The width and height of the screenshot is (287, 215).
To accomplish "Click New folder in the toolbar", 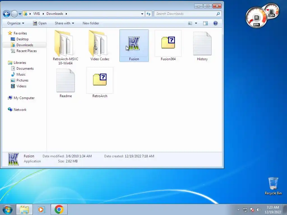I will (91, 23).
